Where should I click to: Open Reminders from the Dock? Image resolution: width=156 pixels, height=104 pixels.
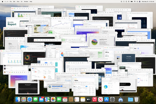[x=77, y=99]
